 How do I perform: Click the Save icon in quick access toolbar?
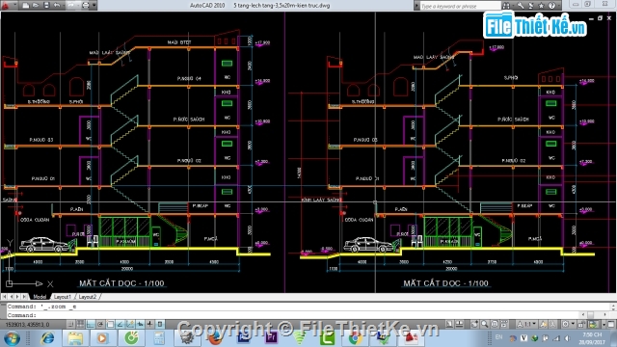click(46, 5)
